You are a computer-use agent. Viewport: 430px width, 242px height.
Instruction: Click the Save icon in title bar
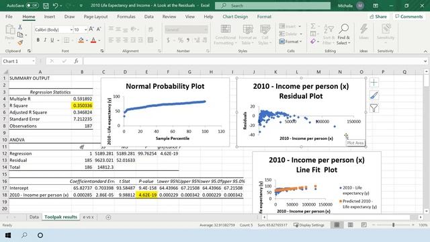click(x=46, y=5)
